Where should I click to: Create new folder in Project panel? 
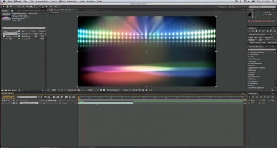click(x=6, y=90)
